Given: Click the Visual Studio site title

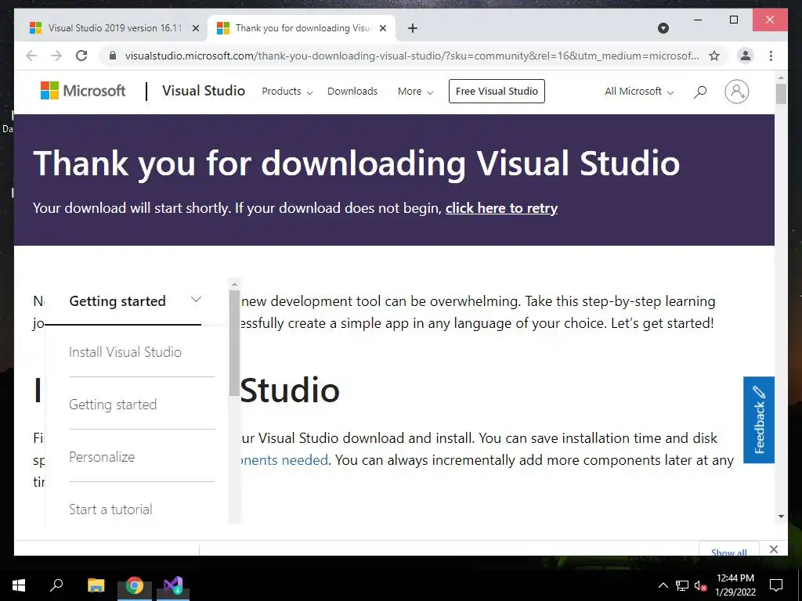Looking at the screenshot, I should [204, 91].
